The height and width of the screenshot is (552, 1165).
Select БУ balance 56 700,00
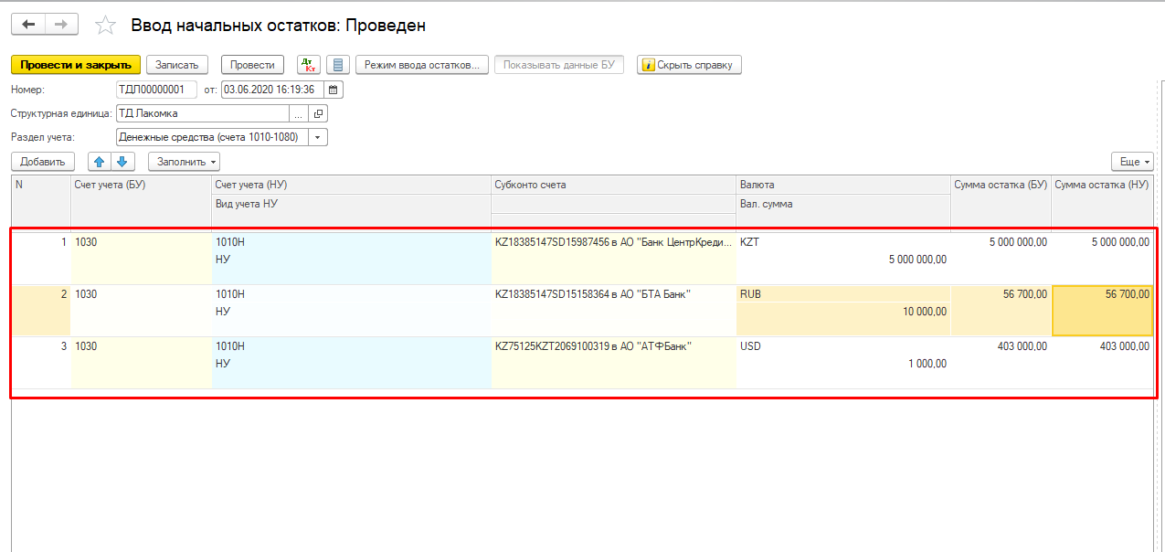pyautogui.click(x=1001, y=311)
